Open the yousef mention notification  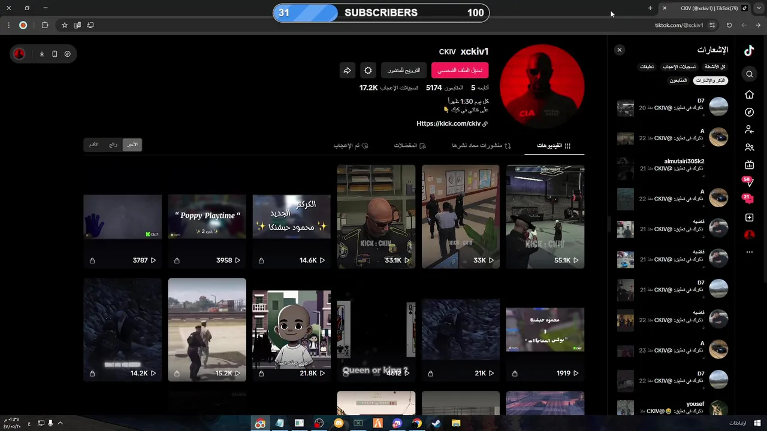click(x=673, y=408)
